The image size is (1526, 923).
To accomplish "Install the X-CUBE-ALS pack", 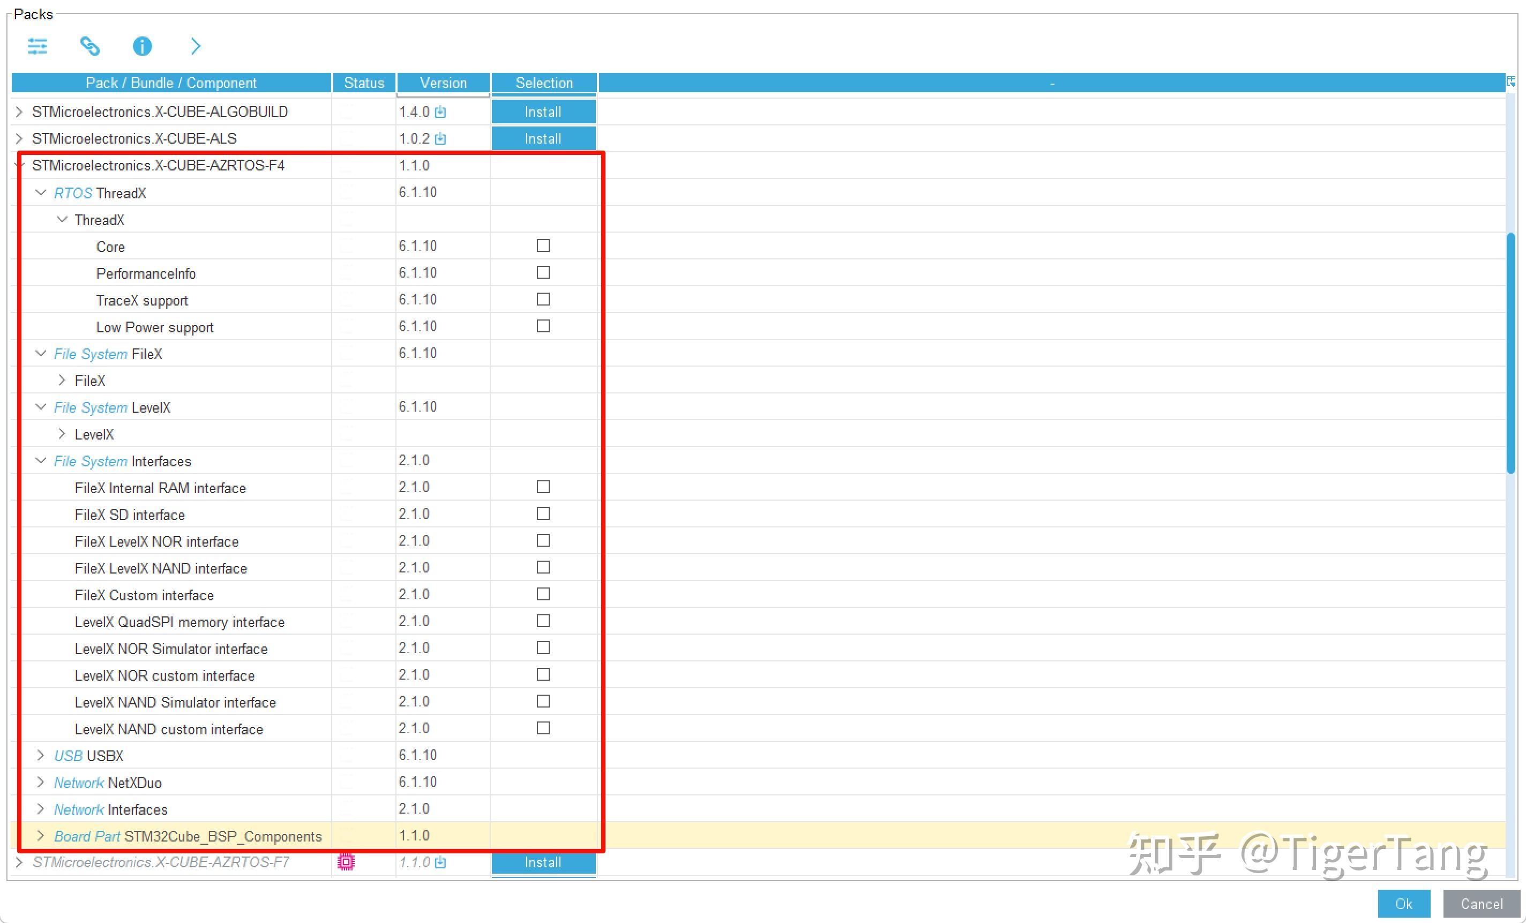I will (543, 138).
